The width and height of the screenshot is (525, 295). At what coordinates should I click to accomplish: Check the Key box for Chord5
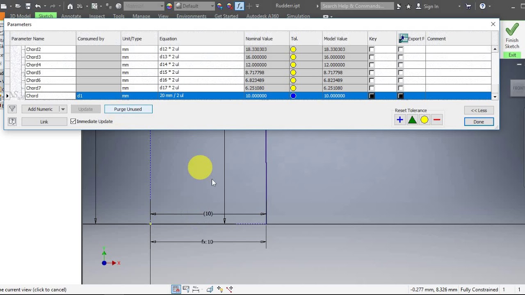click(x=372, y=73)
